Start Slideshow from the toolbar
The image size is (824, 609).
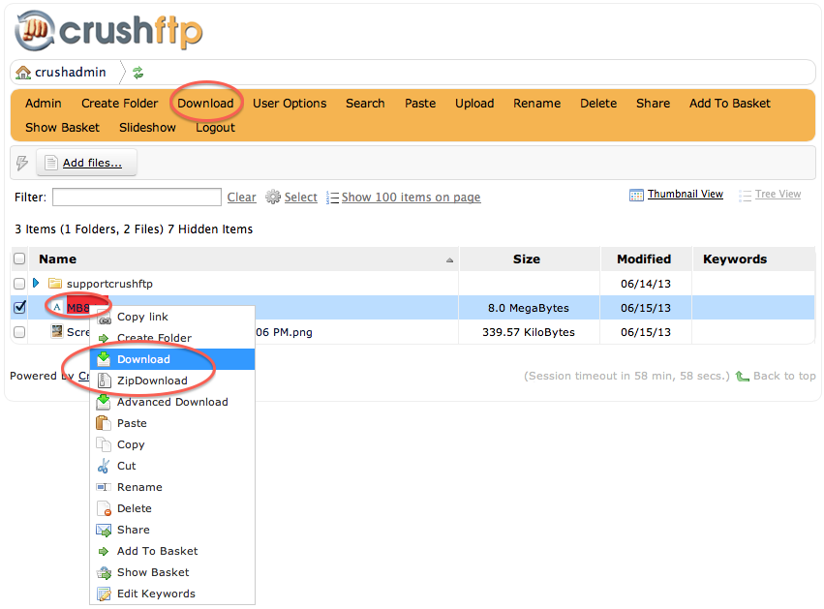click(148, 128)
